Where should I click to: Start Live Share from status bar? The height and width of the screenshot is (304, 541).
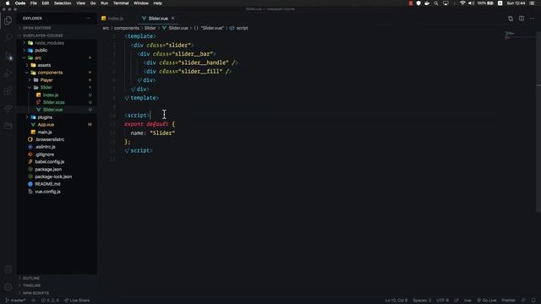click(77, 301)
